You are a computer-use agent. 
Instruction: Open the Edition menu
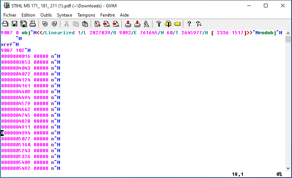[28, 15]
